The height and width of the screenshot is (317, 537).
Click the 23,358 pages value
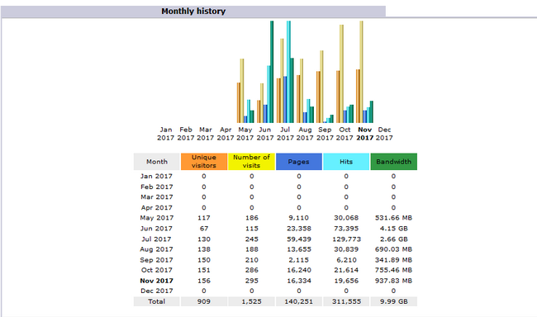[x=298, y=229]
